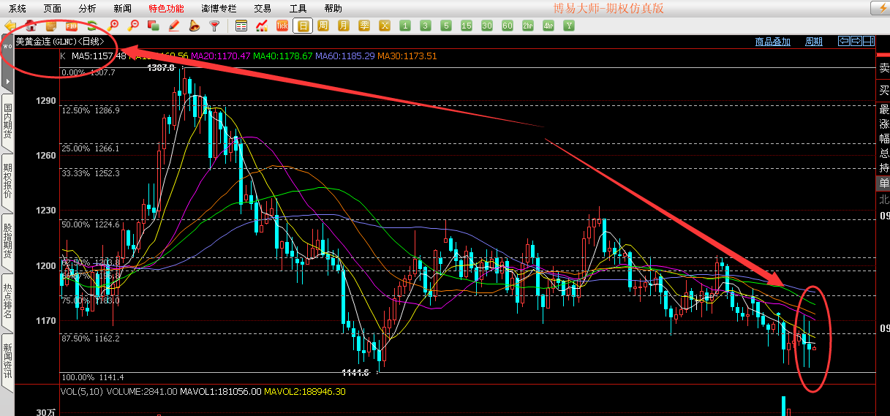The width and height of the screenshot is (890, 416).
Task: Open the 特色功能 menu
Action: click(x=166, y=9)
